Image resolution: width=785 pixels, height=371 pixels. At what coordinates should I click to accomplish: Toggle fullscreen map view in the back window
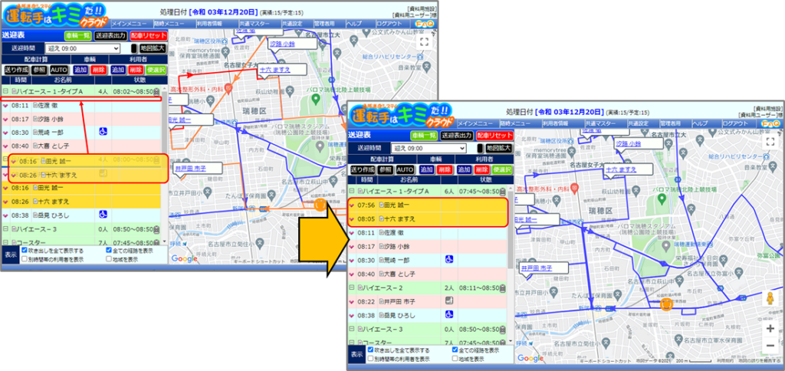(424, 41)
